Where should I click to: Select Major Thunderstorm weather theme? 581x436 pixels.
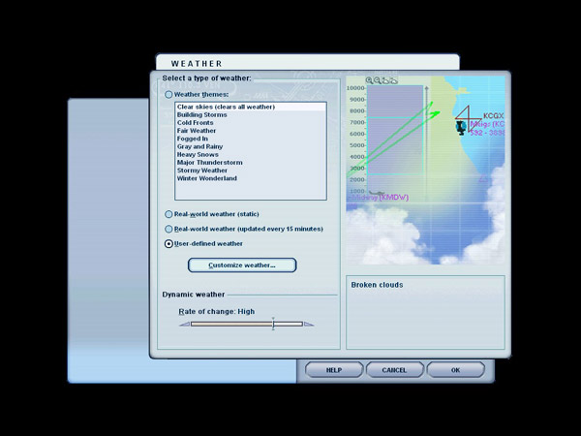point(209,162)
